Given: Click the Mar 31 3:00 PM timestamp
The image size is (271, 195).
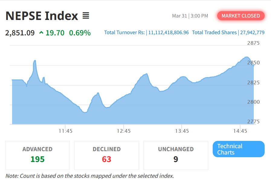Looking at the screenshot, I should [x=190, y=16].
